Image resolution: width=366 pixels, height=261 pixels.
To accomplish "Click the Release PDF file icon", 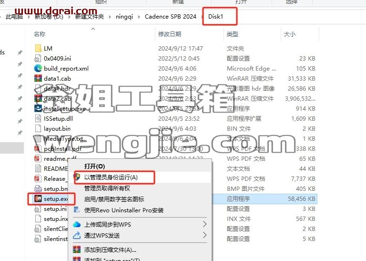I will click(x=38, y=178).
